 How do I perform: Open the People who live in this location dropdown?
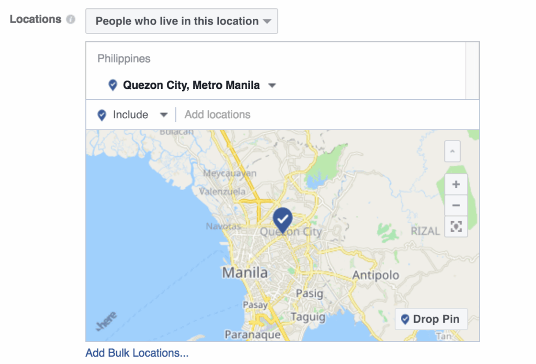[x=182, y=21]
